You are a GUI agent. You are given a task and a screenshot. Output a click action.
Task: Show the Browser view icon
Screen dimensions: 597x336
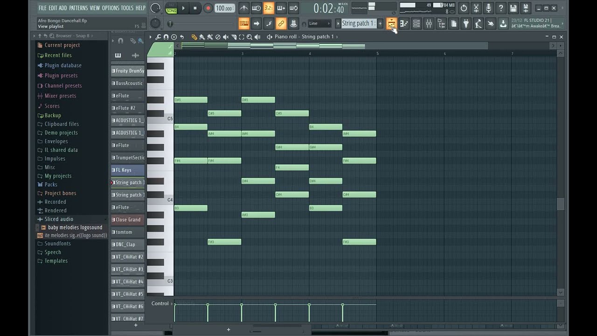[441, 23]
